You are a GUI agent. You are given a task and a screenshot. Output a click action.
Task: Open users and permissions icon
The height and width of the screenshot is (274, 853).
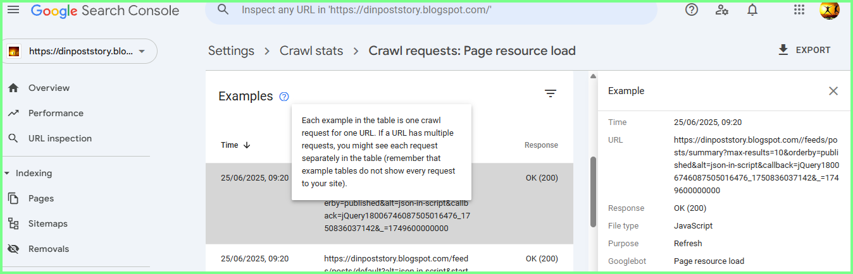[x=722, y=9]
